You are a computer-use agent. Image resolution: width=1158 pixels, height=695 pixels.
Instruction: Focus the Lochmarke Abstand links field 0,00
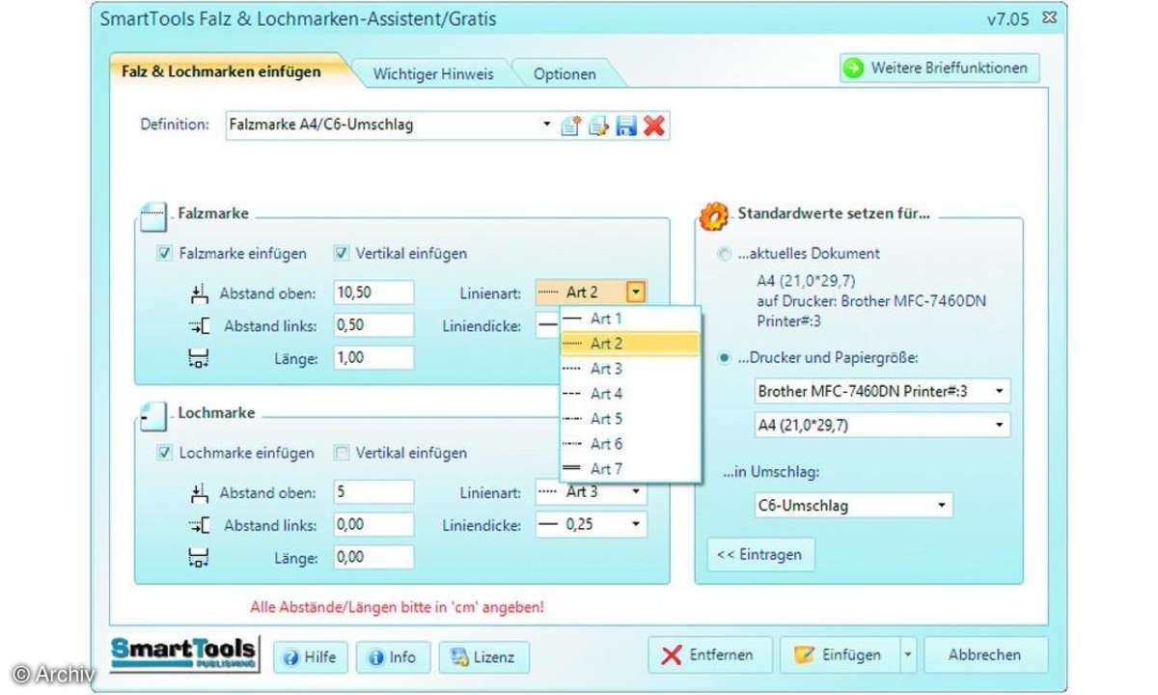coord(373,525)
